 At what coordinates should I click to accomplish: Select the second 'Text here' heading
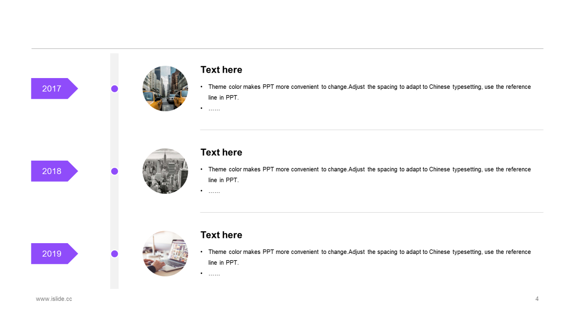coord(221,152)
